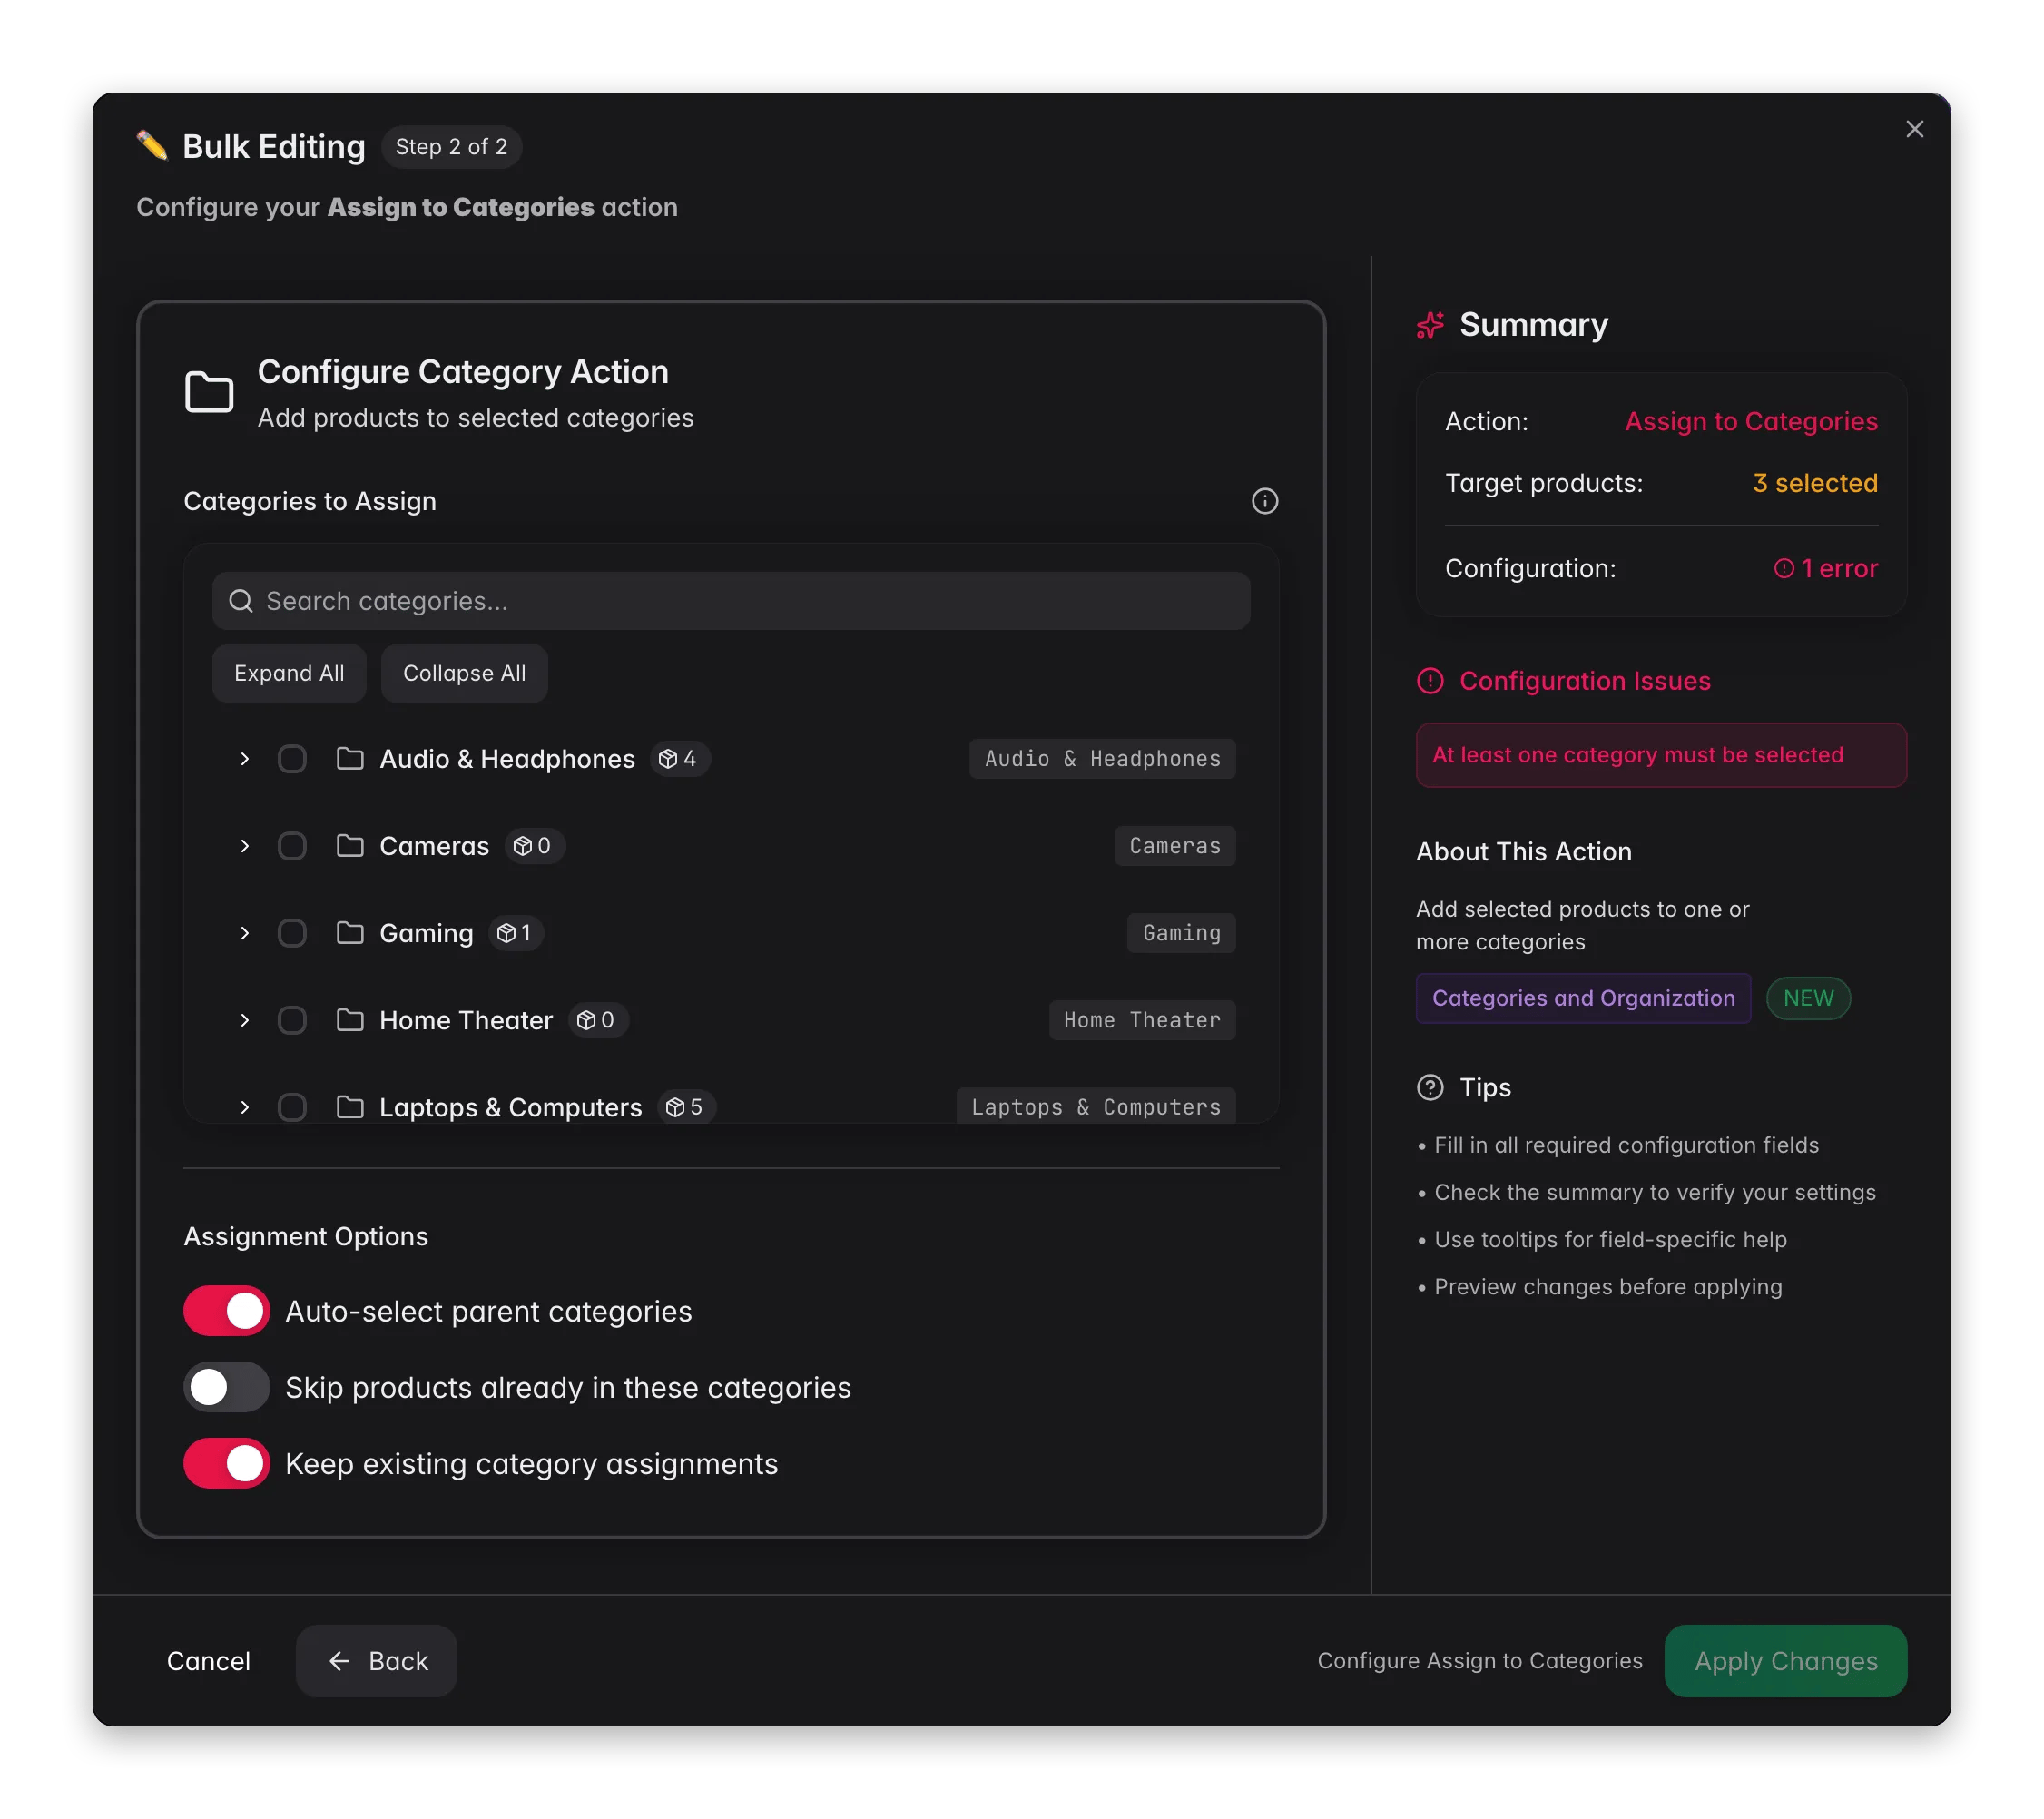Click the Gaming path tag on right
This screenshot has width=2044, height=1819.
point(1181,932)
